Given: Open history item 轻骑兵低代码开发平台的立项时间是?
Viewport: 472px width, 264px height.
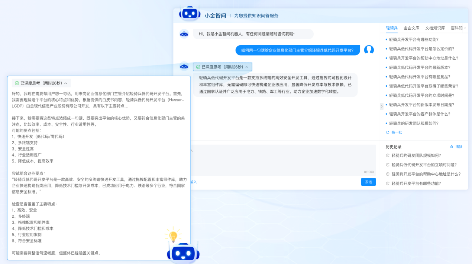Looking at the screenshot, I should tap(424, 165).
